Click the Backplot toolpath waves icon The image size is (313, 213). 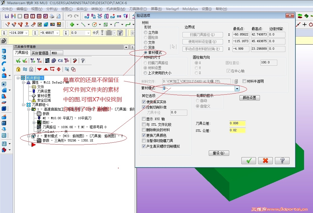(47, 61)
